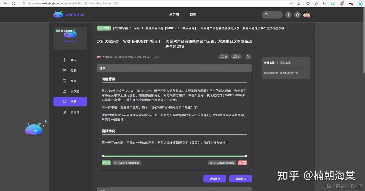Open the Bing sidebar icon
365x191 pixels.
359,4
